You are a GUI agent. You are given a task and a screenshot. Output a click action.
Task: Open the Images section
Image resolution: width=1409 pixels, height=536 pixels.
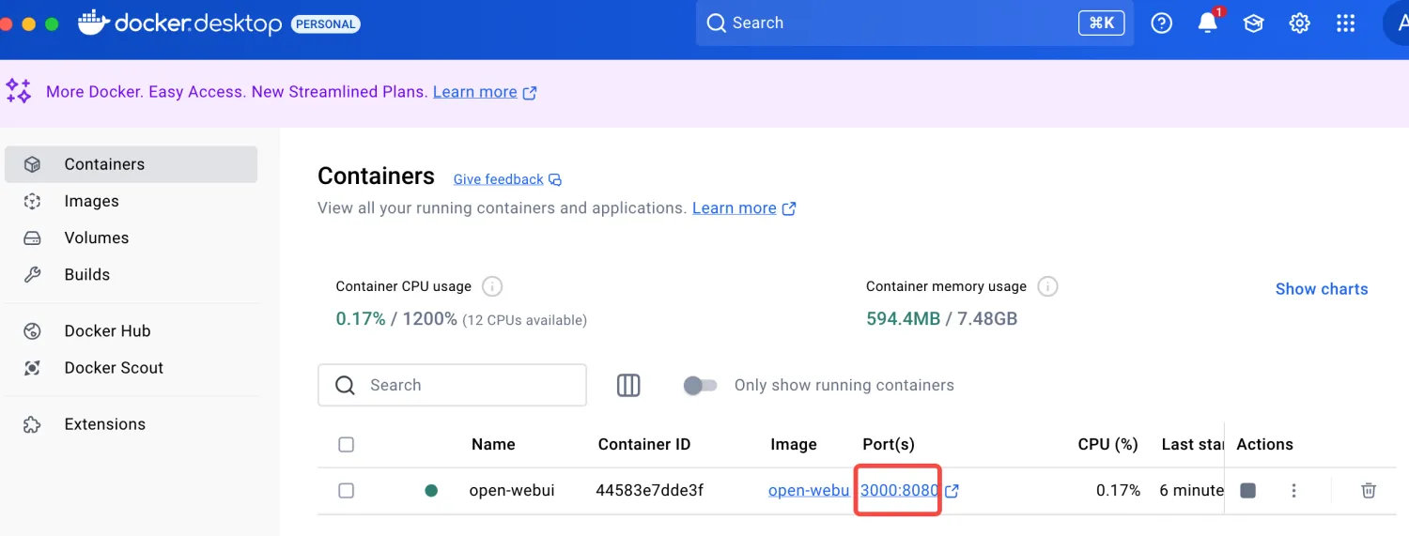pyautogui.click(x=131, y=201)
